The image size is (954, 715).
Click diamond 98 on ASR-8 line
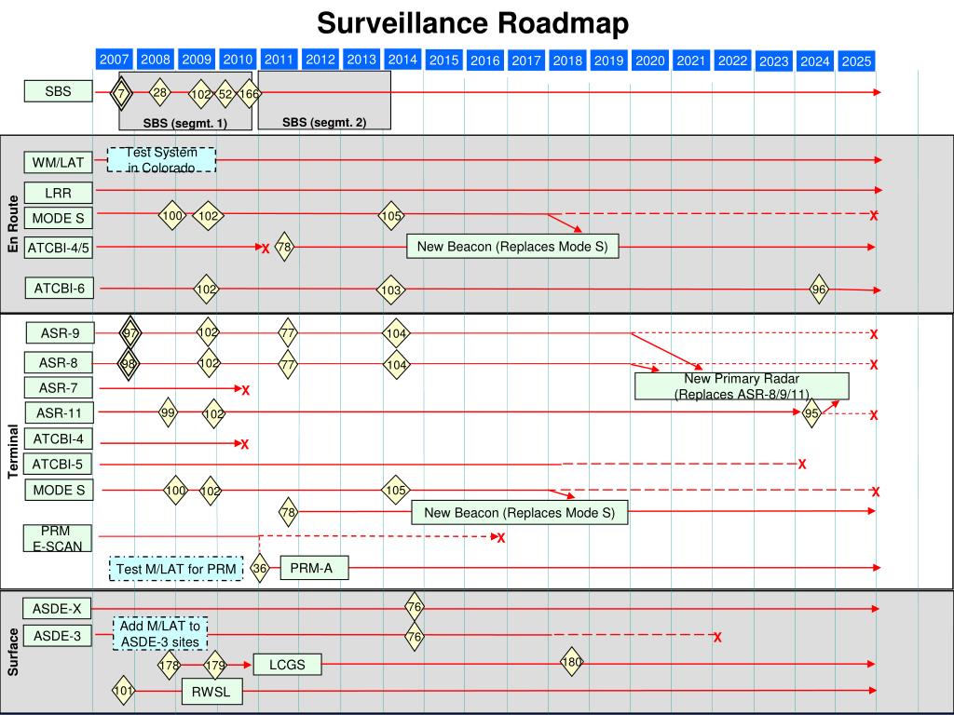(129, 364)
